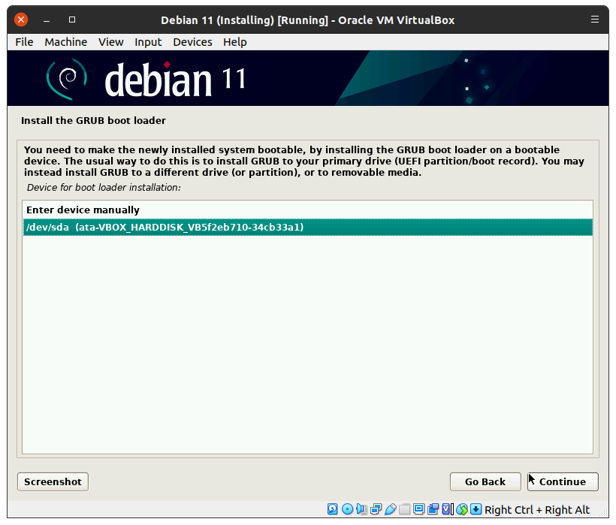Screen dimensions: 616x525
Task: Open the USB devices indicator icon
Action: [x=390, y=510]
